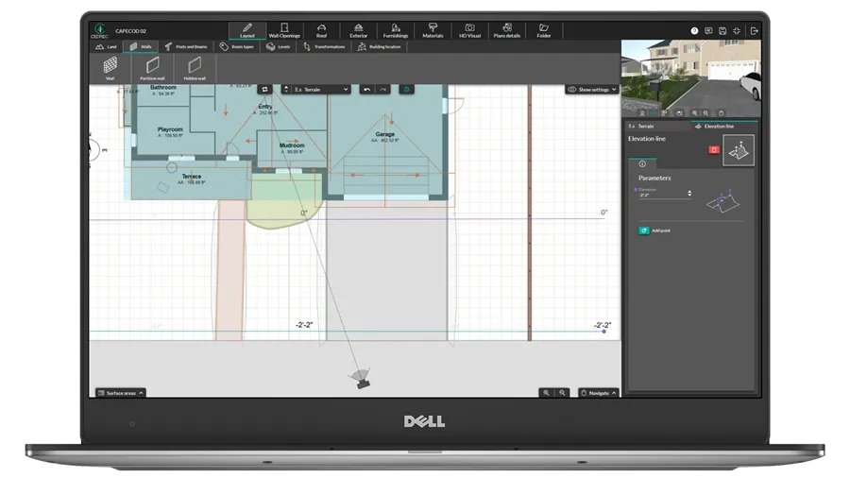
Task: Open the Plans details tab
Action: click(507, 30)
